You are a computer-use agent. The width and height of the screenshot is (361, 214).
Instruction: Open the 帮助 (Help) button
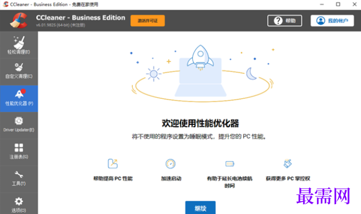[x=285, y=21]
